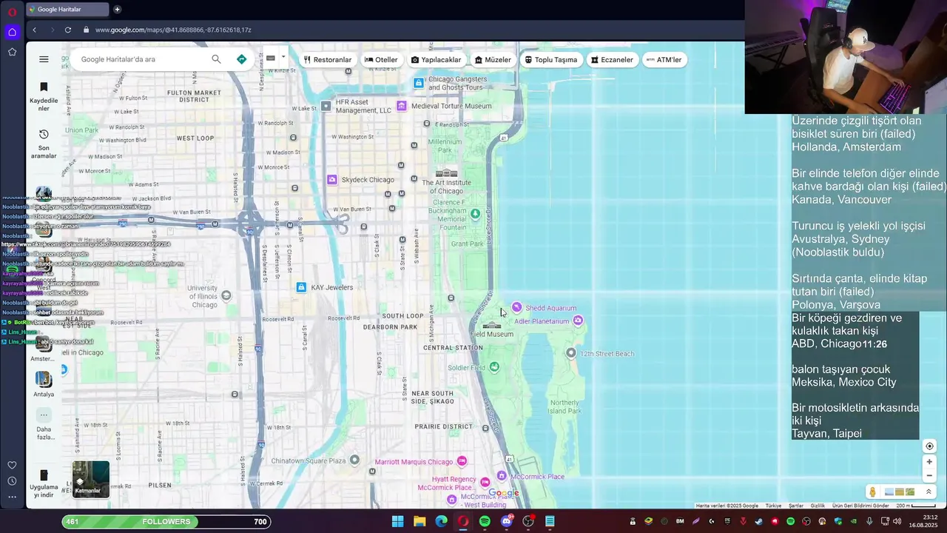The width and height of the screenshot is (947, 533).
Task: Open Son aramalar recent history
Action: (x=44, y=144)
